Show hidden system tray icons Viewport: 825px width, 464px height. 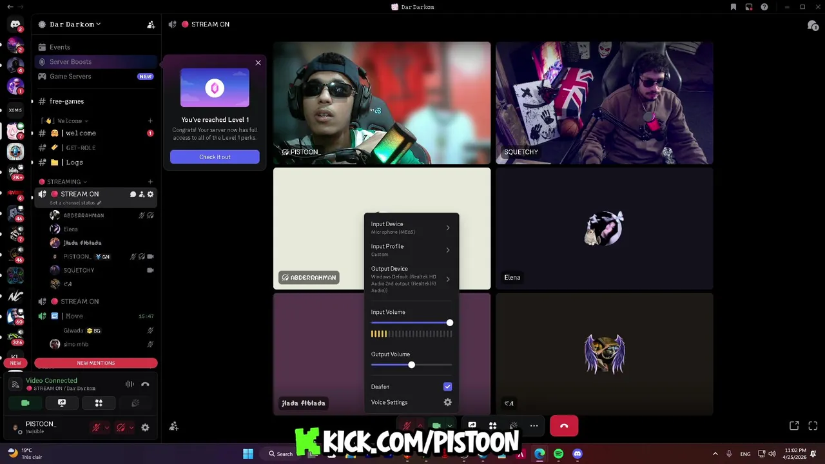[x=715, y=454]
